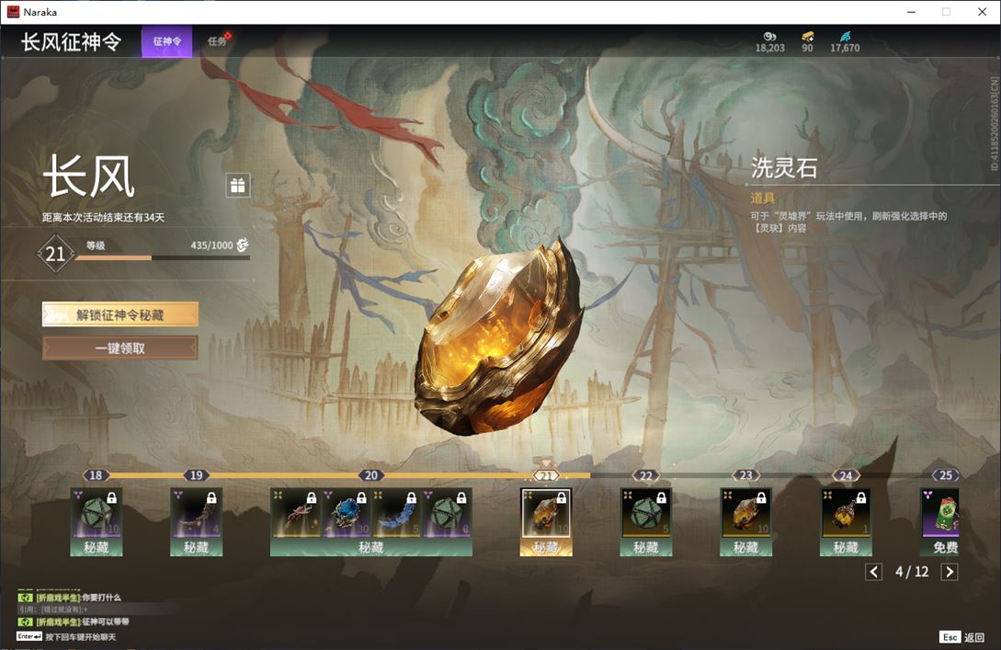Click the 长风征神令 page title

coord(71,41)
